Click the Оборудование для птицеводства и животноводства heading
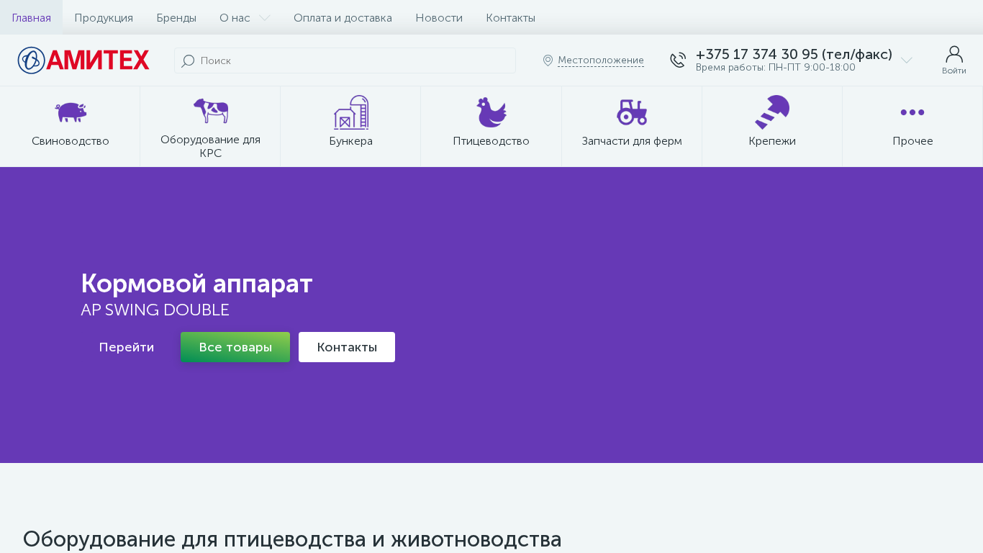 (x=292, y=539)
